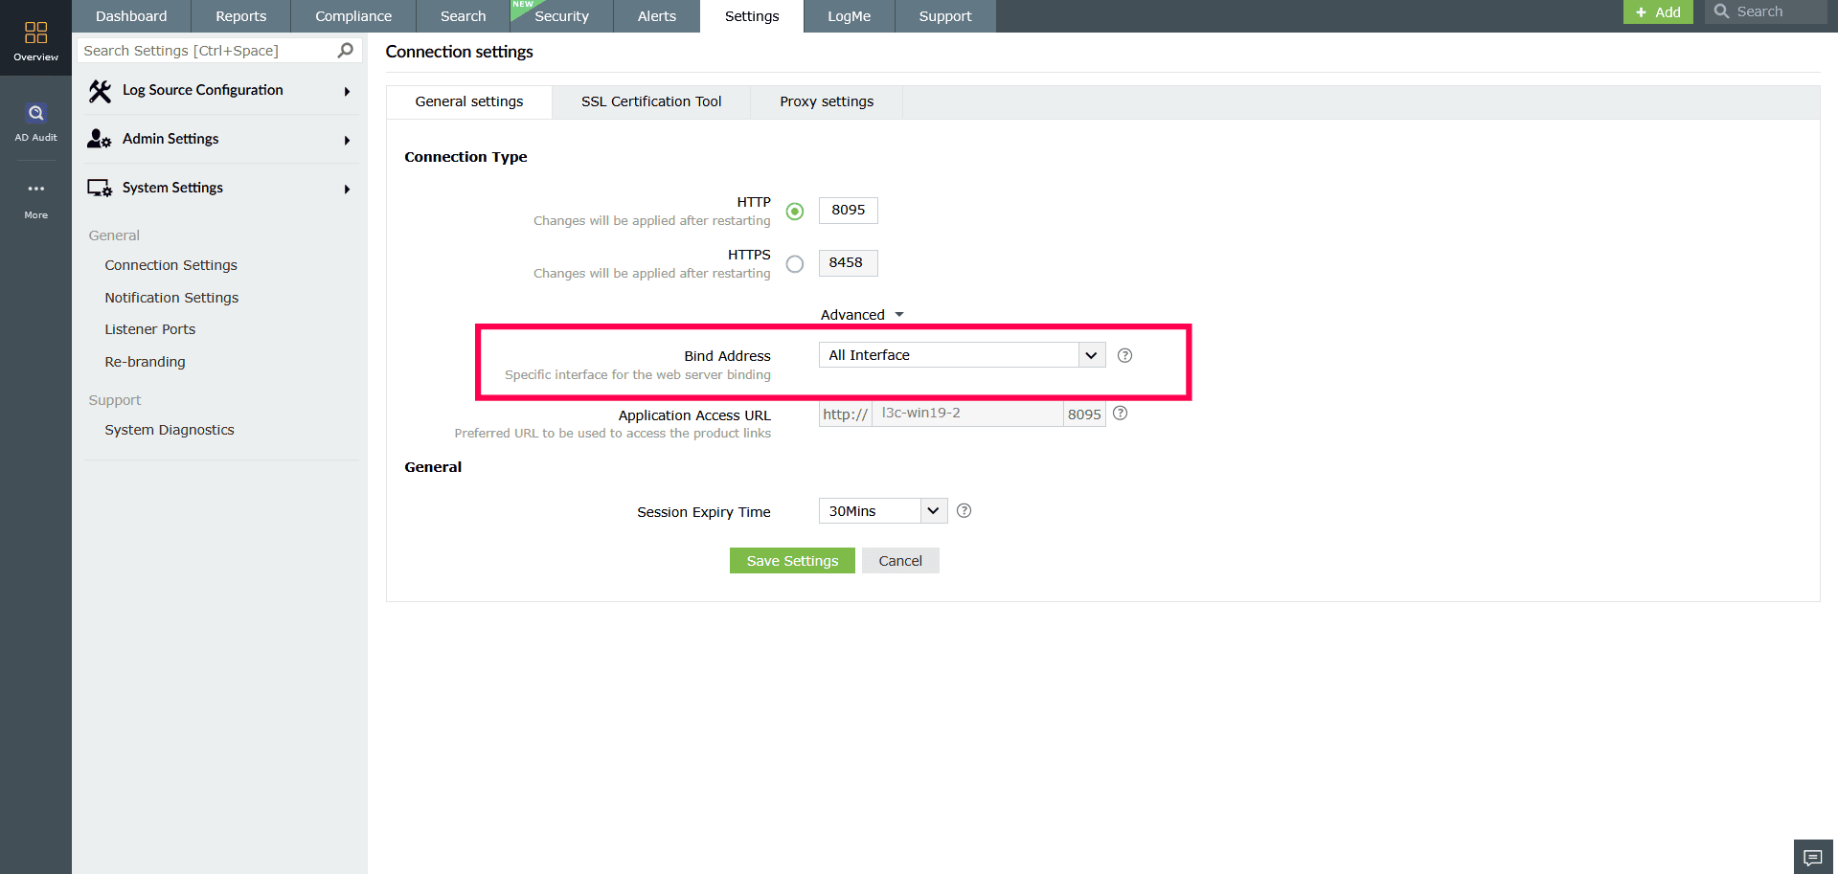Open the Bind Address help icon

[1124, 355]
